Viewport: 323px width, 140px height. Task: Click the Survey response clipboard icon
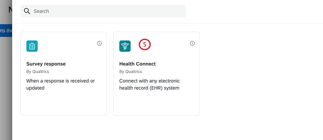point(32,46)
